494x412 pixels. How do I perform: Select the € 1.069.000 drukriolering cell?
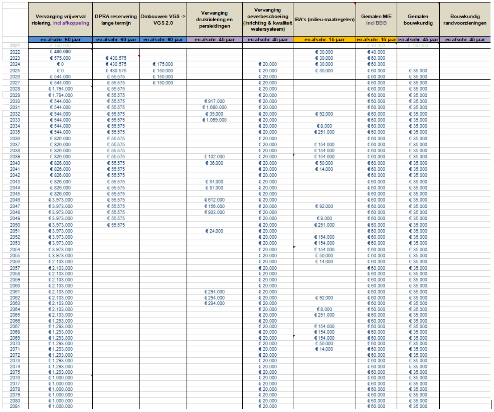[214, 120]
